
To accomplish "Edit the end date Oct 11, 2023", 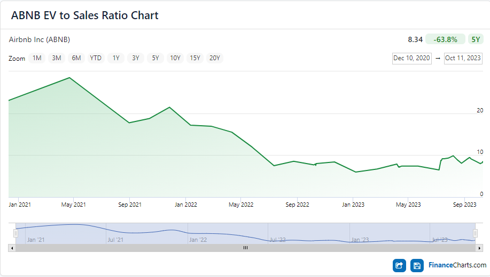I will pyautogui.click(x=463, y=58).
